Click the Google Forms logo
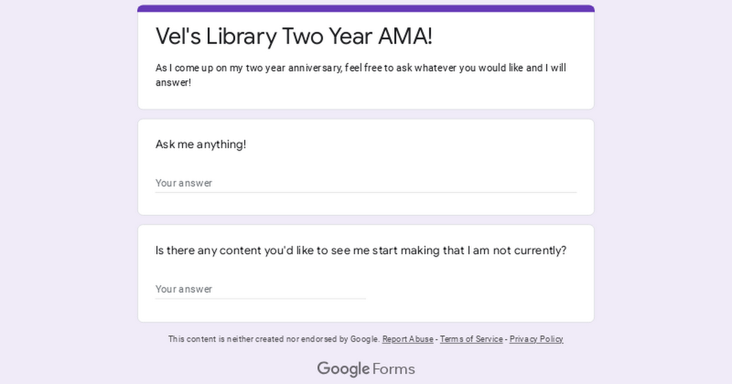The height and width of the screenshot is (384, 732). [366, 369]
